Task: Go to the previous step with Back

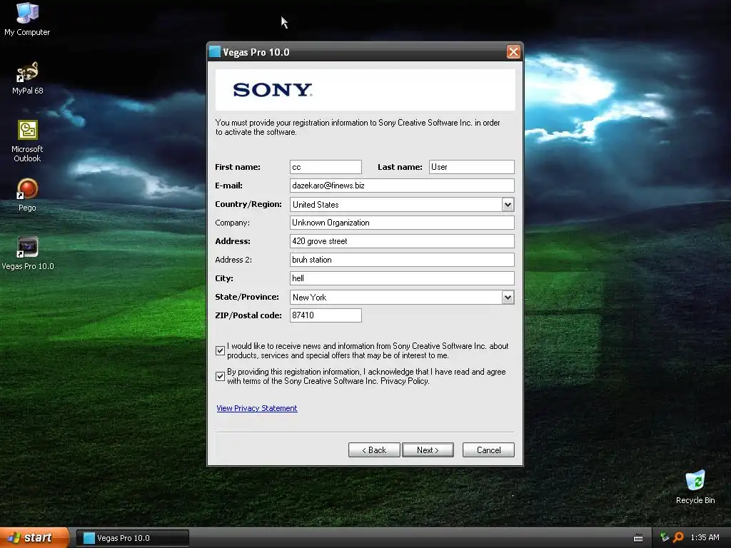Action: (374, 450)
